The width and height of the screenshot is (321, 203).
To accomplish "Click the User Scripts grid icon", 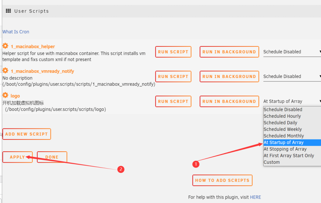I will (x=8, y=11).
